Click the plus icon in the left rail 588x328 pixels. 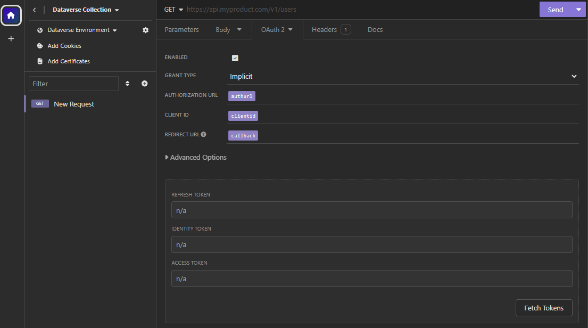click(11, 38)
